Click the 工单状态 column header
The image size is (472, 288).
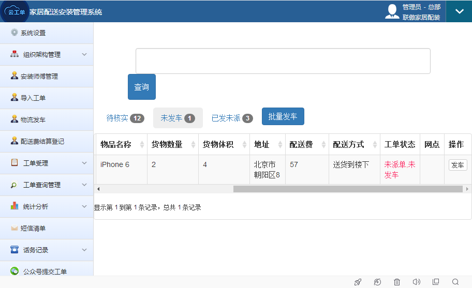(x=400, y=145)
